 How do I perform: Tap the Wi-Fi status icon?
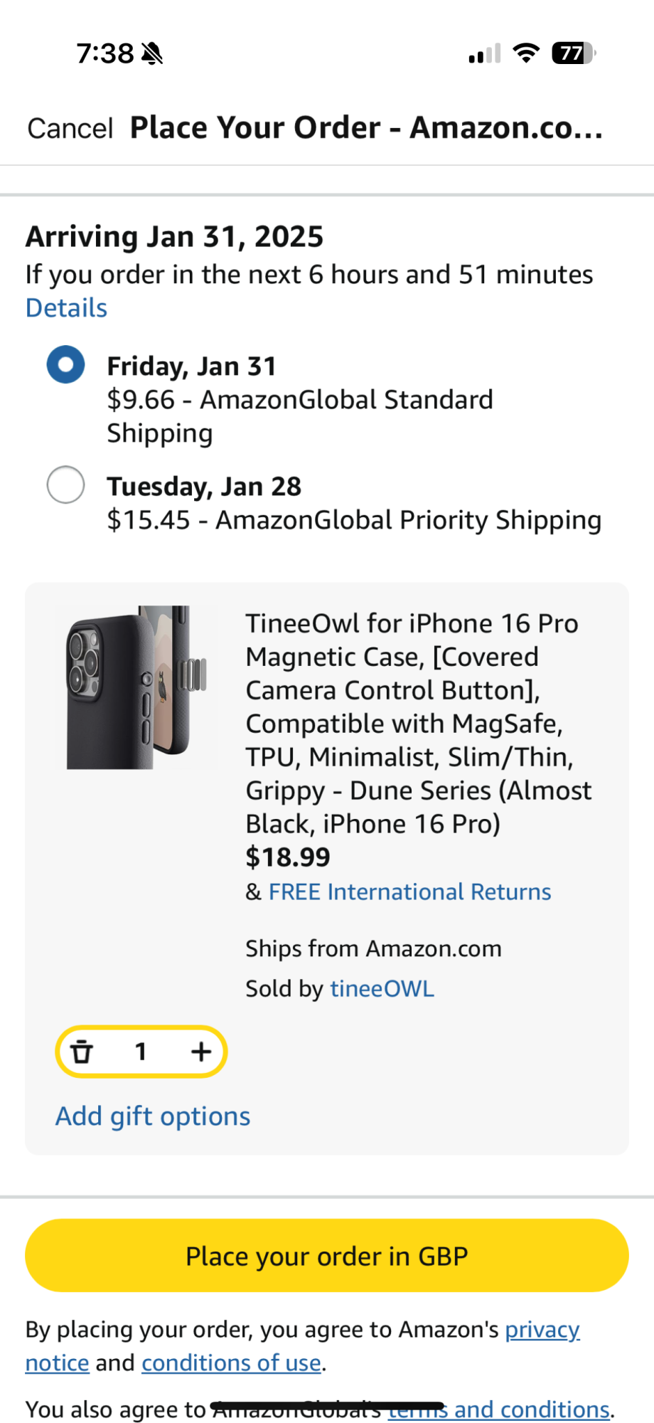coord(526,53)
